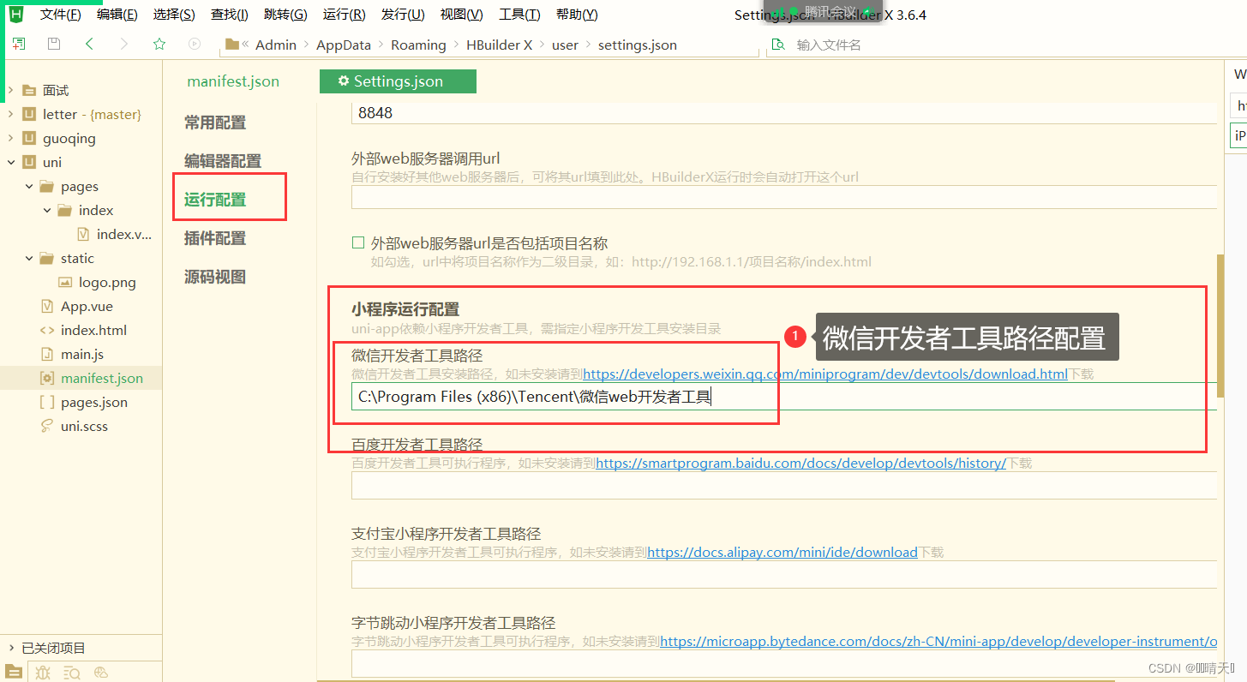This screenshot has width=1247, height=682.
Task: Click the App.vue file icon
Action: [47, 306]
